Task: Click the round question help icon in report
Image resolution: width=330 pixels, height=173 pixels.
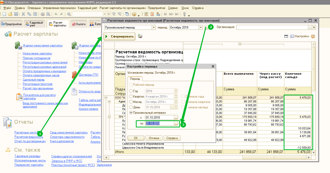Action: [x=313, y=36]
